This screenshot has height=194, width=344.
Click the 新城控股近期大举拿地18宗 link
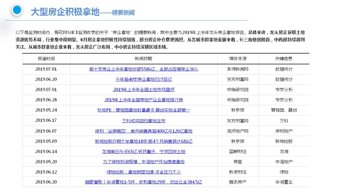[x=144, y=141]
